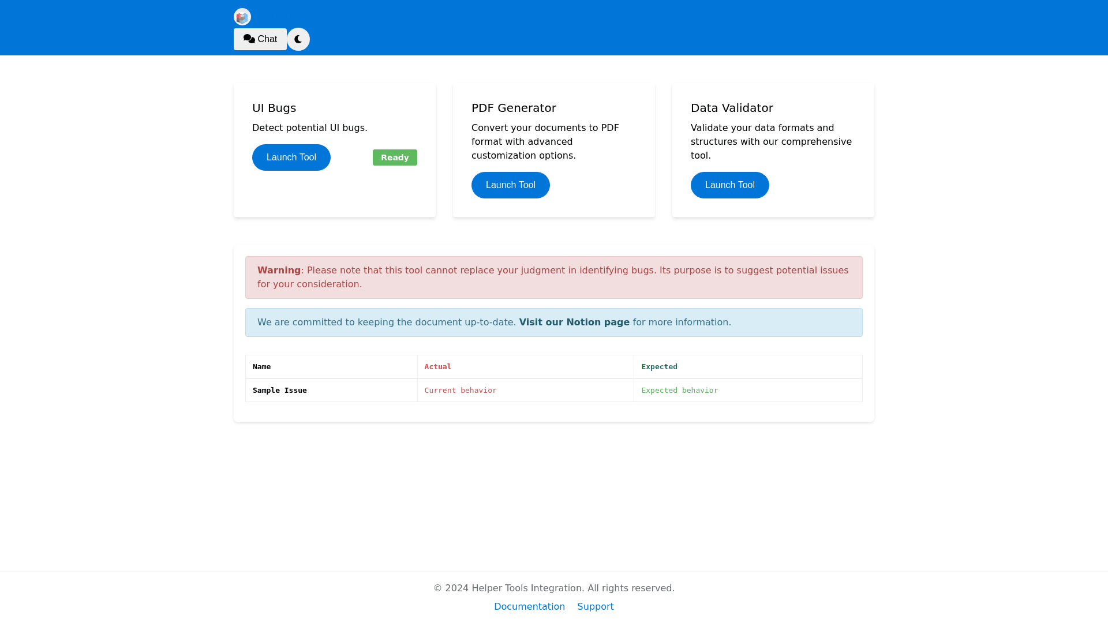This screenshot has width=1108, height=623.
Task: Launch the UI Bugs tool
Action: coord(291,157)
